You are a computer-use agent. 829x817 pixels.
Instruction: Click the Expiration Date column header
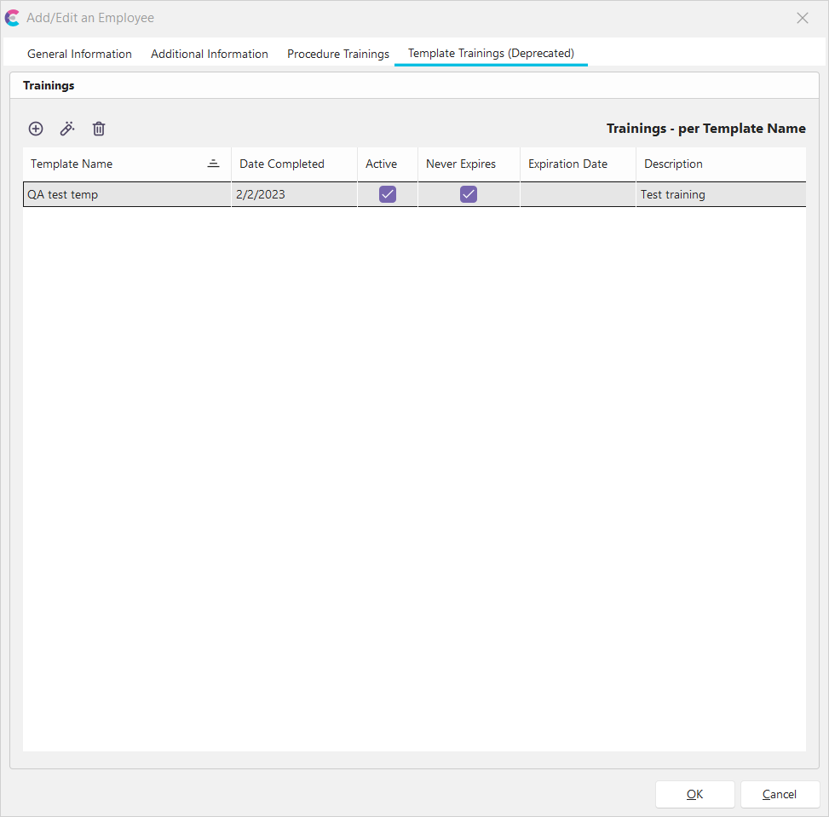(x=567, y=164)
